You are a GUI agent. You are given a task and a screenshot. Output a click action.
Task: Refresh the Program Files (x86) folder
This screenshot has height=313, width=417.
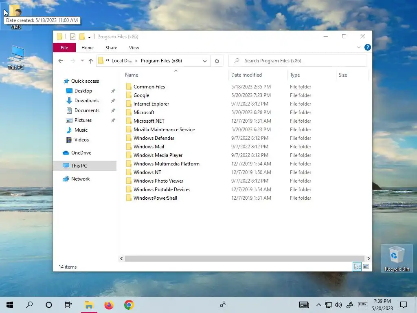pos(217,61)
